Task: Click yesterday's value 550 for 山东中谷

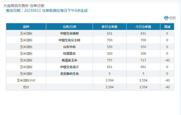Action: coord(109,47)
